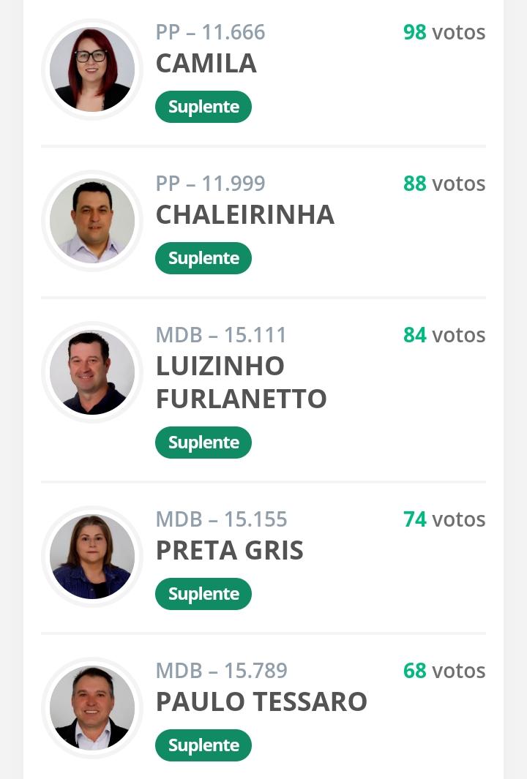Select the MDB – 15.789 party label
This screenshot has width=527, height=779.
221,671
